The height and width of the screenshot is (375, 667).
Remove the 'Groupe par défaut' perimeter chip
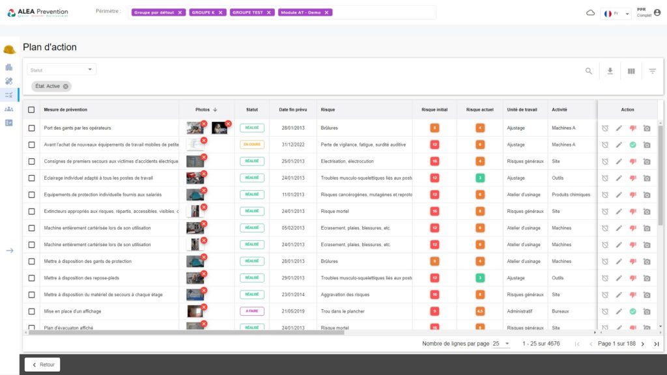click(180, 12)
